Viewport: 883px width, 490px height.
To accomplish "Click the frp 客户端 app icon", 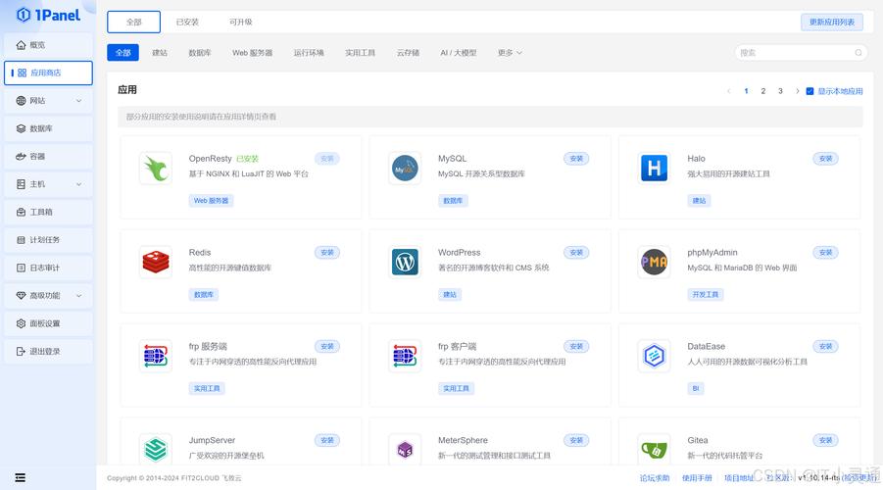I will coord(405,356).
